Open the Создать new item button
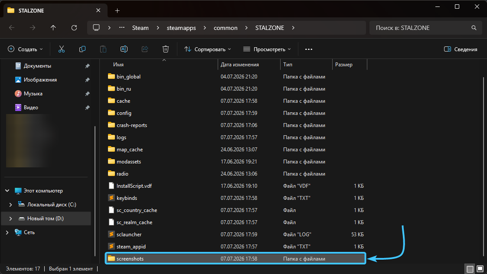The height and width of the screenshot is (274, 487). pyautogui.click(x=26, y=49)
